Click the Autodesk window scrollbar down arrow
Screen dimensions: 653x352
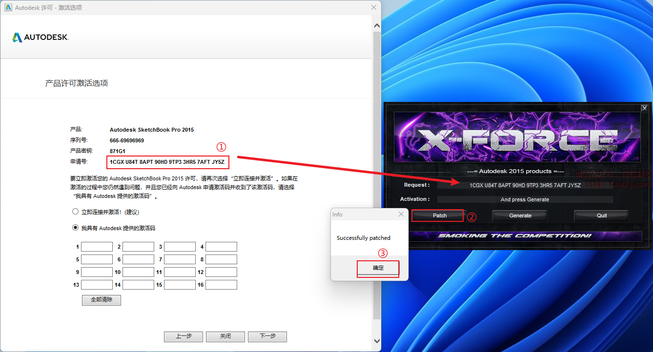point(377,341)
